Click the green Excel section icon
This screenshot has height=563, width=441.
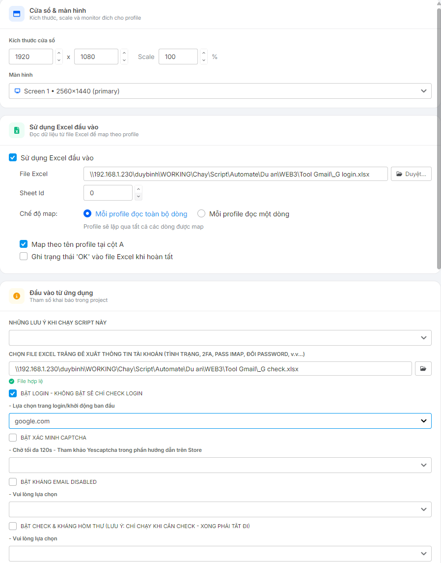17,130
